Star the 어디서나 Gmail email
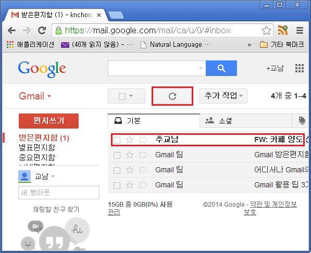The image size is (311, 253). point(130,170)
